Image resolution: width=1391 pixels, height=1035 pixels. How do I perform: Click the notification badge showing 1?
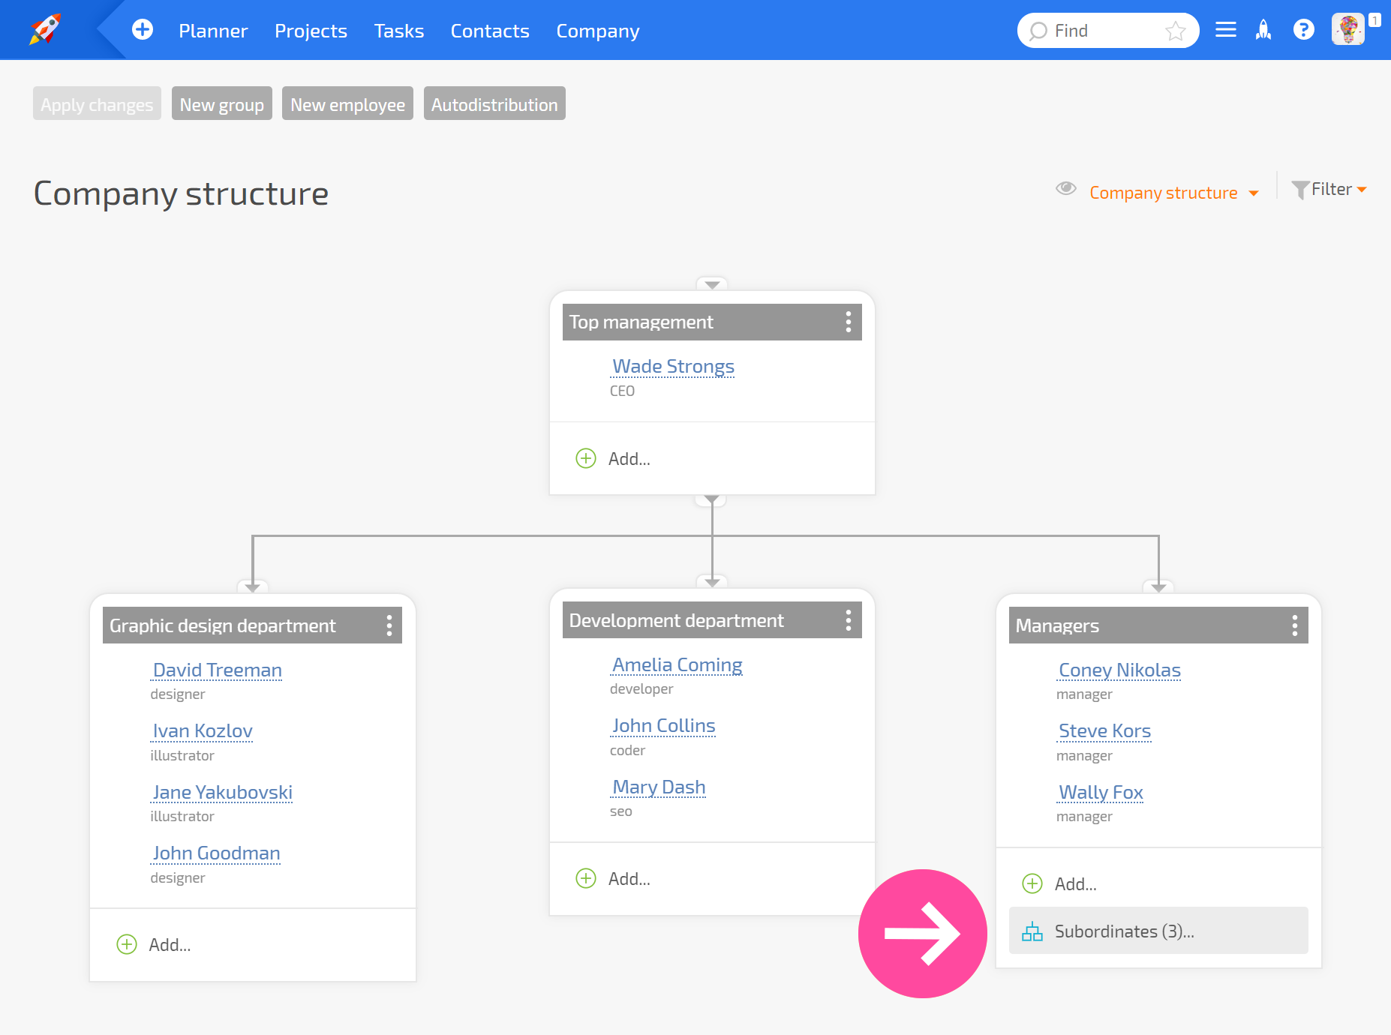tap(1374, 20)
